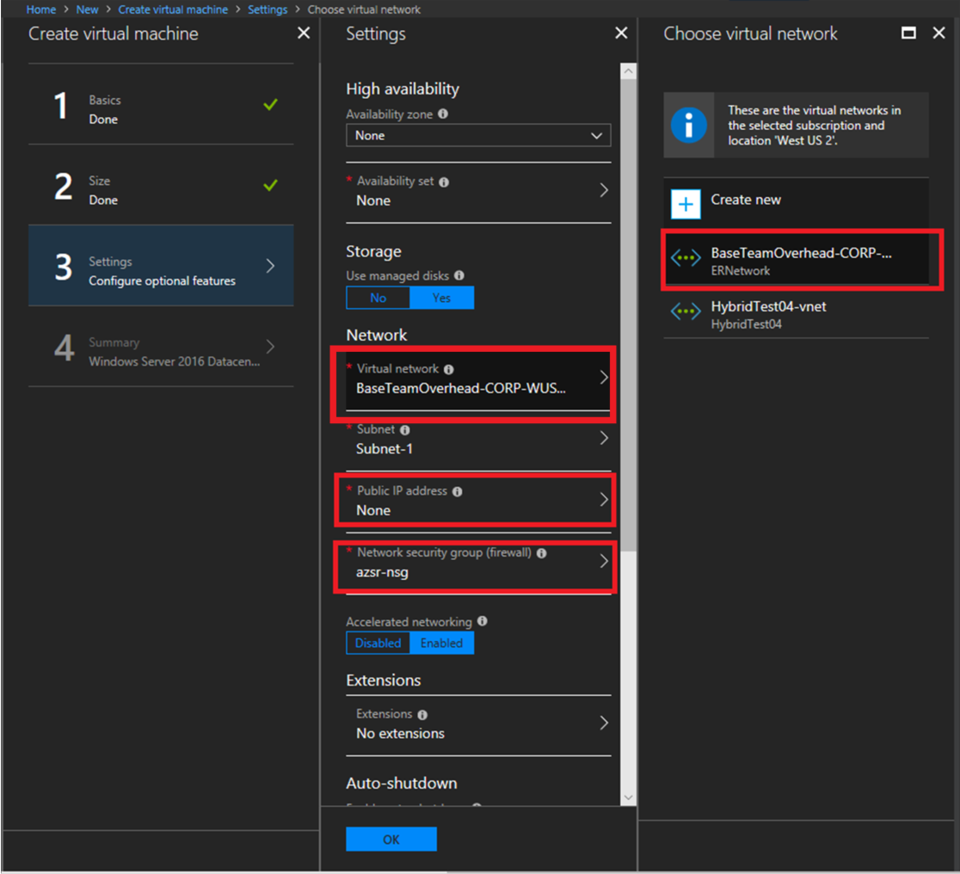Enable Accelerated networking
The image size is (960, 874).
[x=441, y=643]
